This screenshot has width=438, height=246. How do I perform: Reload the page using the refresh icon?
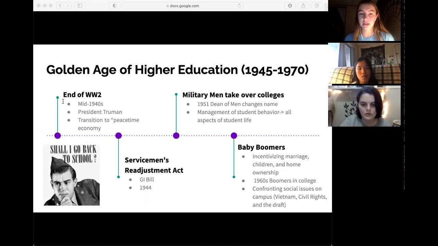239,5
